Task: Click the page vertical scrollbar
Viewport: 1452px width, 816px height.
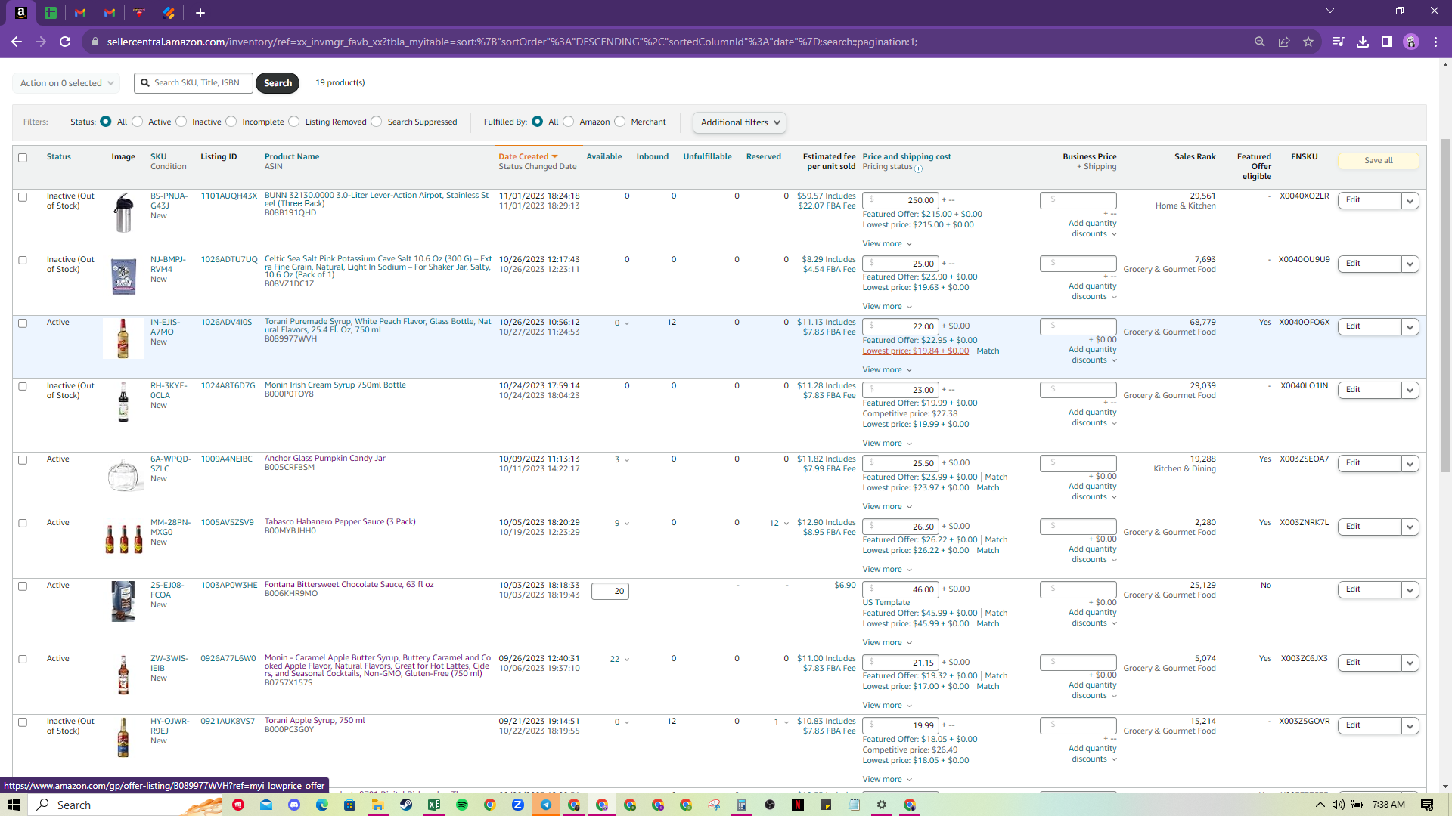Action: (1445, 305)
